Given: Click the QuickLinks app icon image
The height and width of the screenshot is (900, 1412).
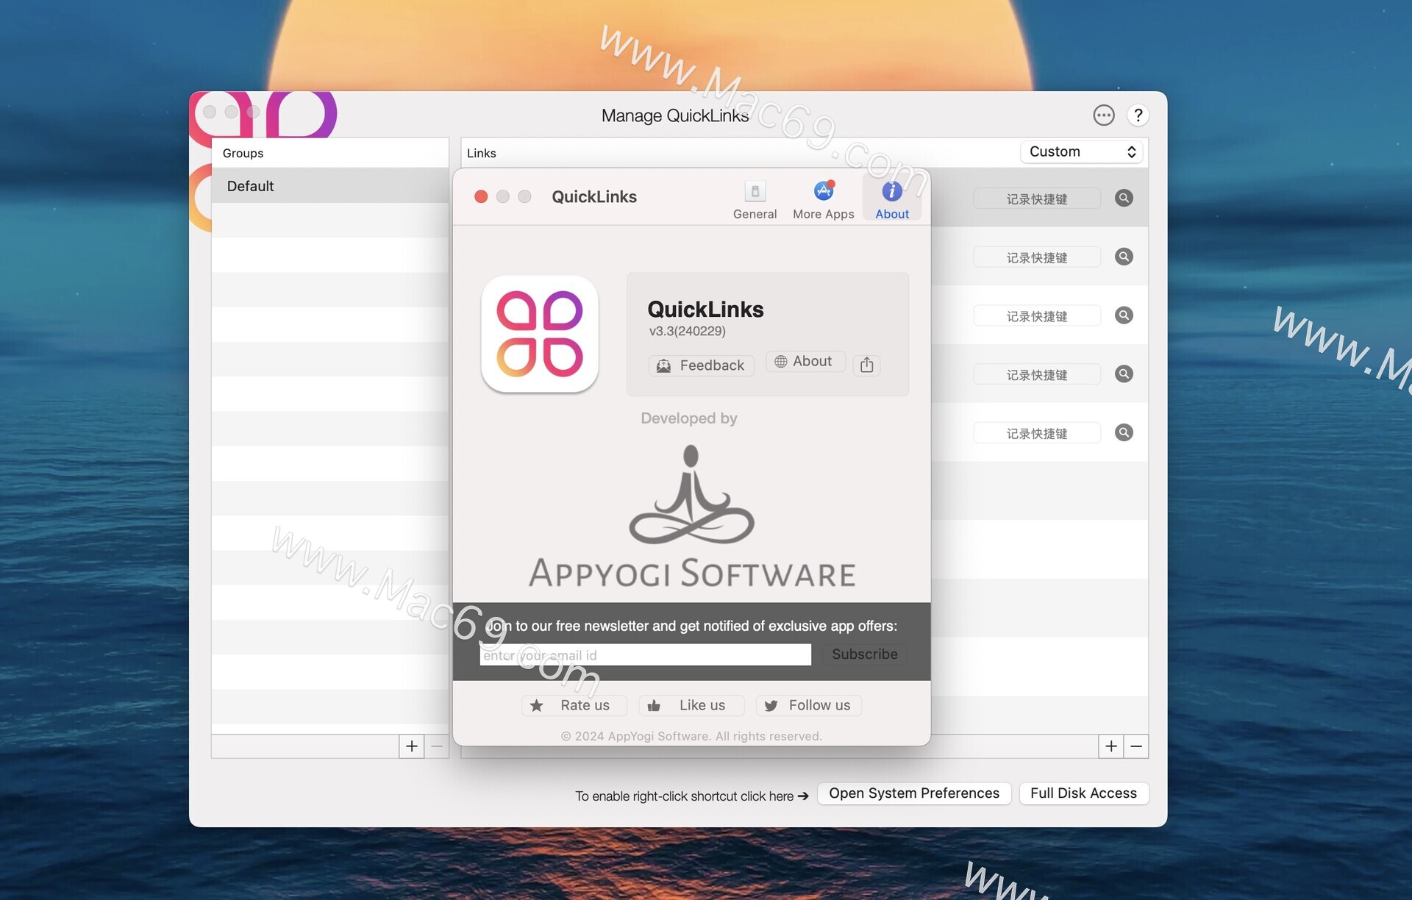Looking at the screenshot, I should click(x=539, y=333).
